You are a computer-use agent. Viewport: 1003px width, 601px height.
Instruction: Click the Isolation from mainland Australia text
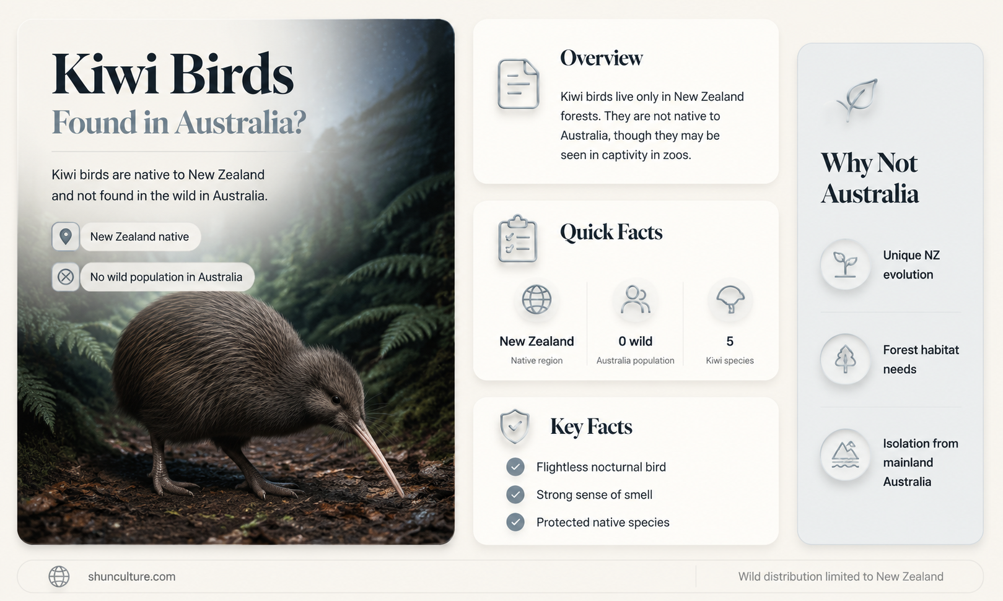(921, 462)
